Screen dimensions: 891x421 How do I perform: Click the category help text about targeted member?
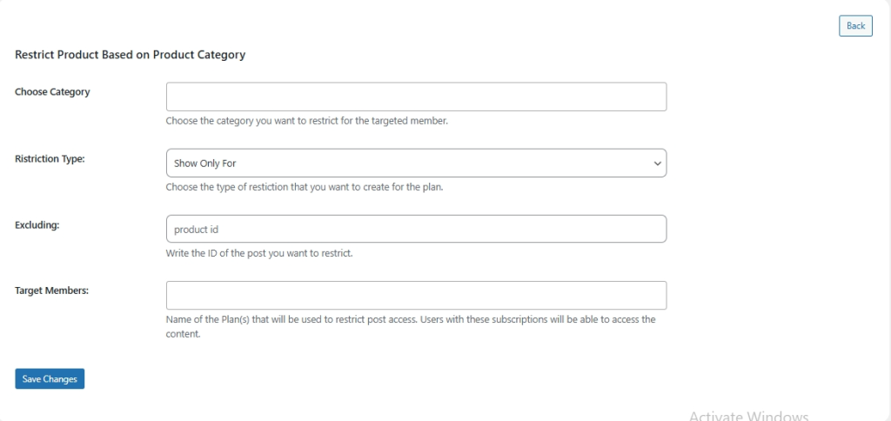click(306, 121)
